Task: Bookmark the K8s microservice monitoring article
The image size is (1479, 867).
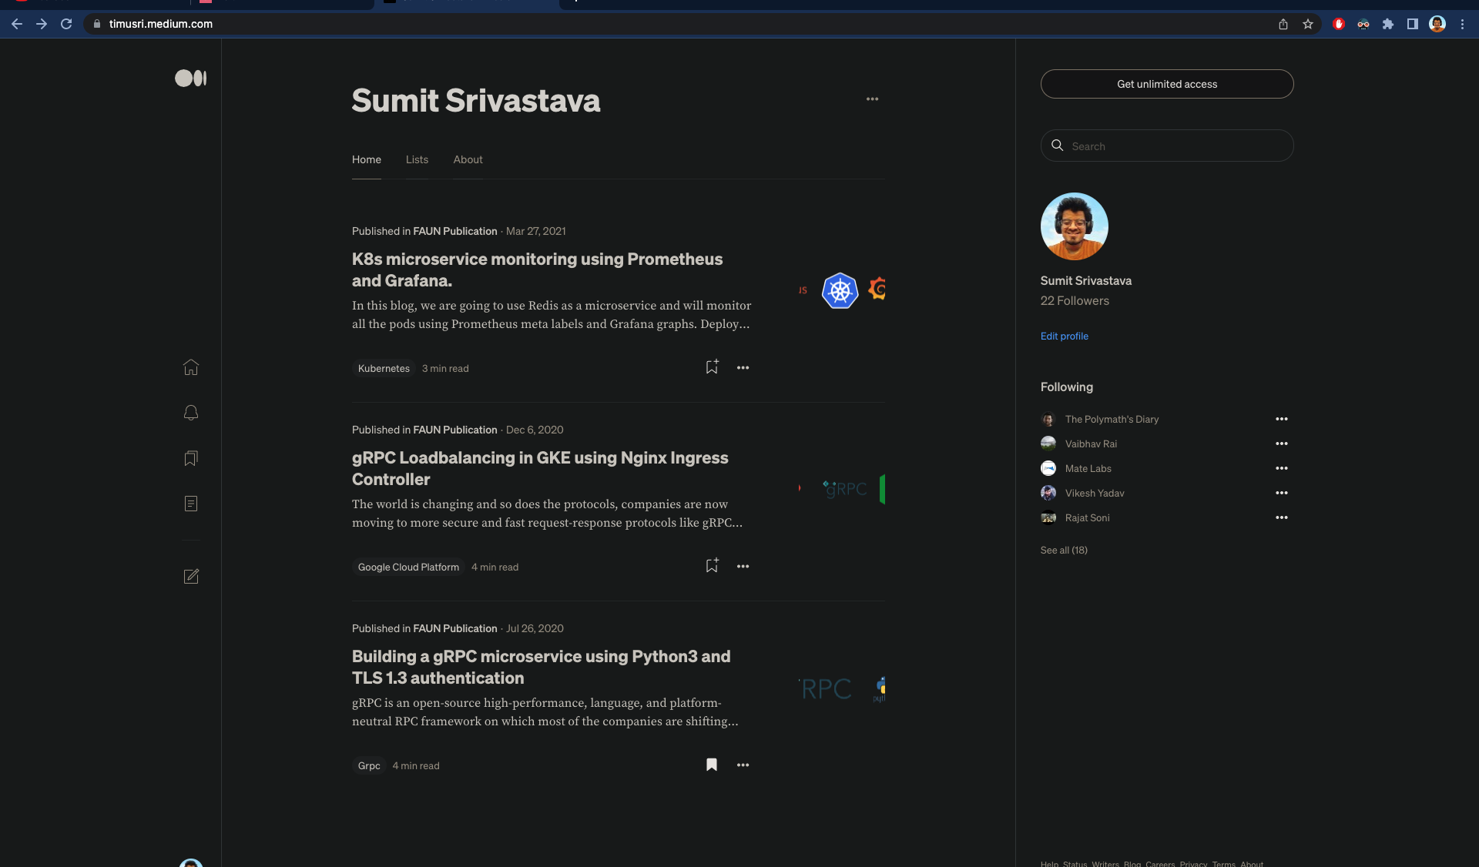Action: coord(712,367)
